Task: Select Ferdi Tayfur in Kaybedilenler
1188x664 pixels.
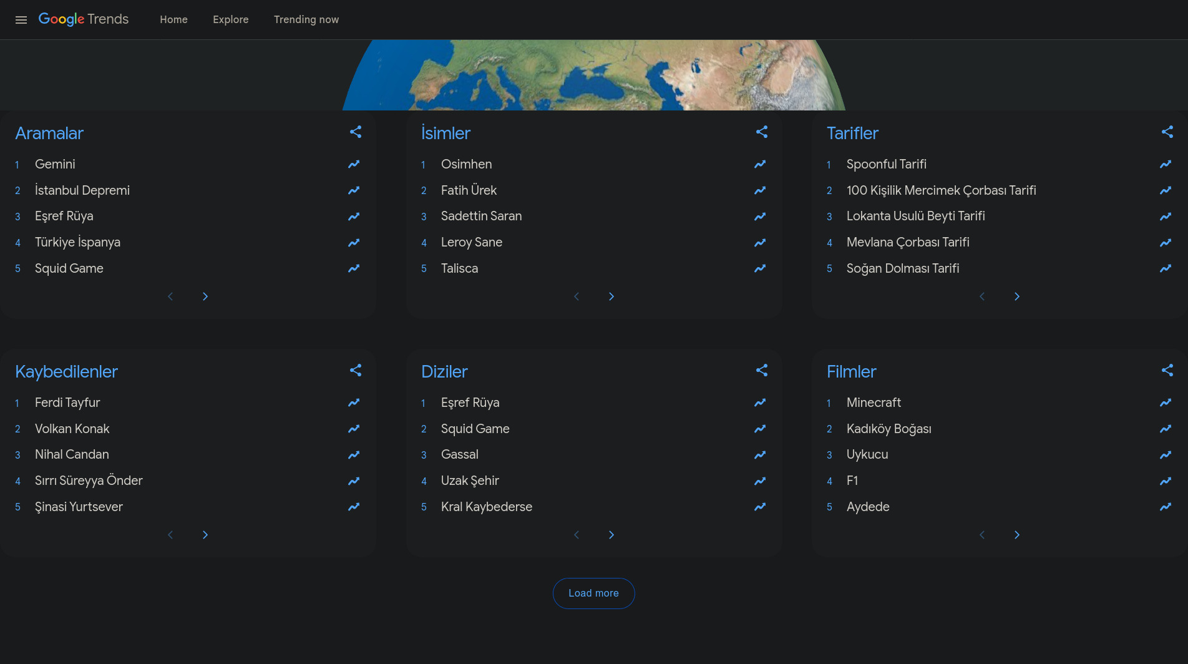Action: [67, 403]
